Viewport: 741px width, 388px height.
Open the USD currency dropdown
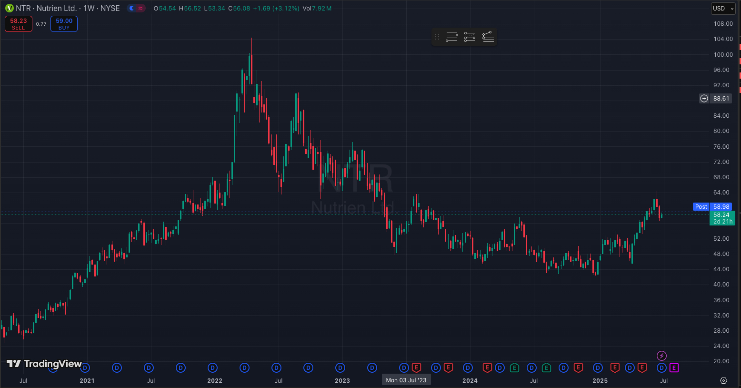723,9
